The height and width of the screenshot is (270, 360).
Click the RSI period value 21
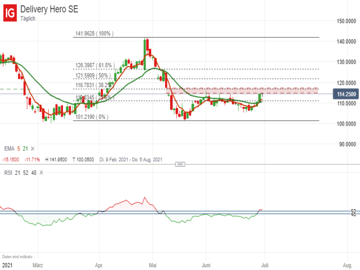18,173
